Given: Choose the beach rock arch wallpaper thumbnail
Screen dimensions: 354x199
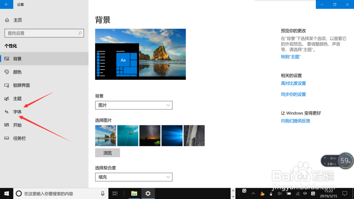Looking at the screenshot, I should coord(105,136).
